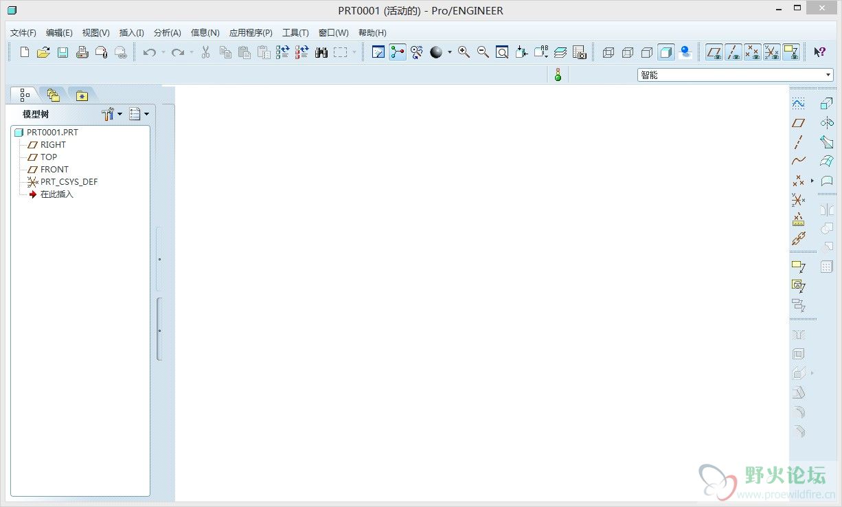
Task: Open the smart selection filter dropdown
Action: (735, 75)
